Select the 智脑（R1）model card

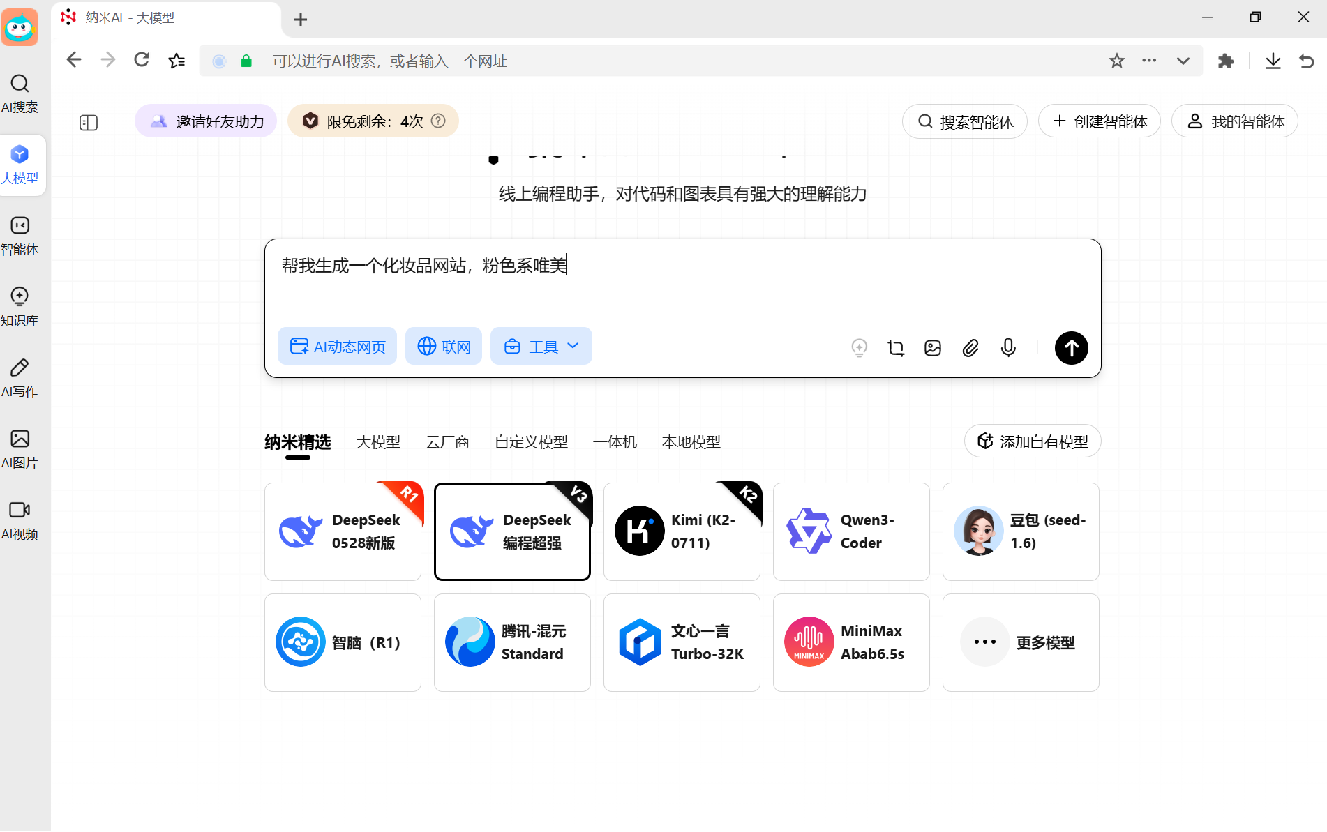343,642
